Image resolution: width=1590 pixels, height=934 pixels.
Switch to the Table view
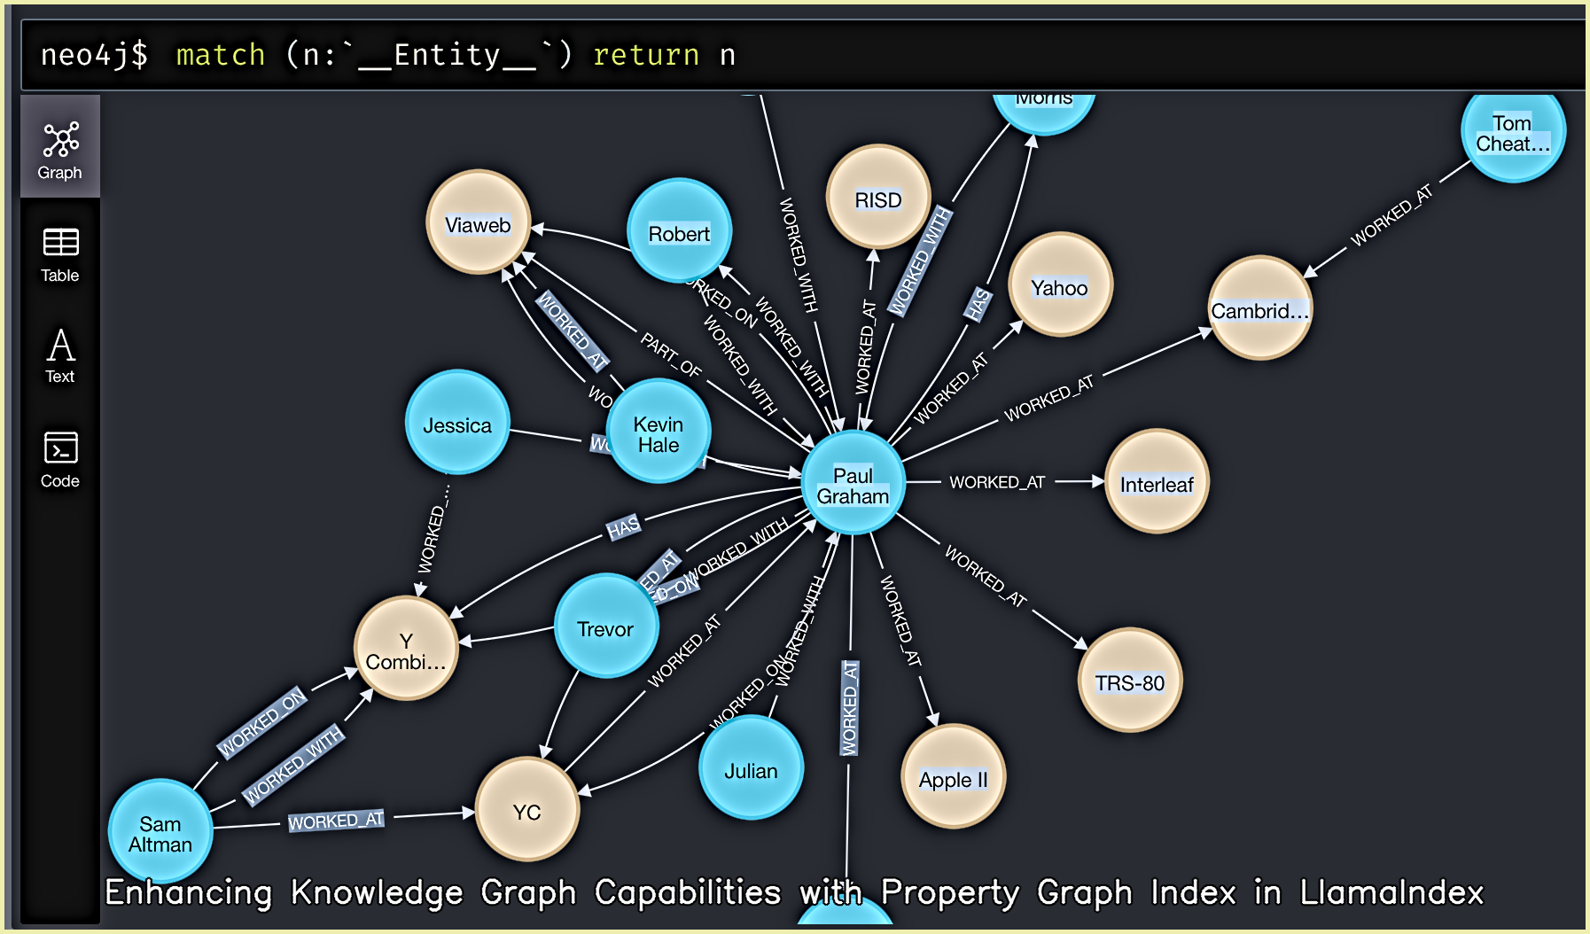[60, 254]
